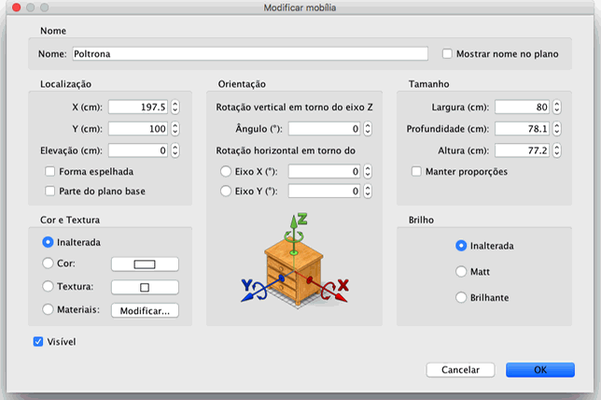Select the Materiais radio button
The width and height of the screenshot is (601, 400).
pos(48,309)
